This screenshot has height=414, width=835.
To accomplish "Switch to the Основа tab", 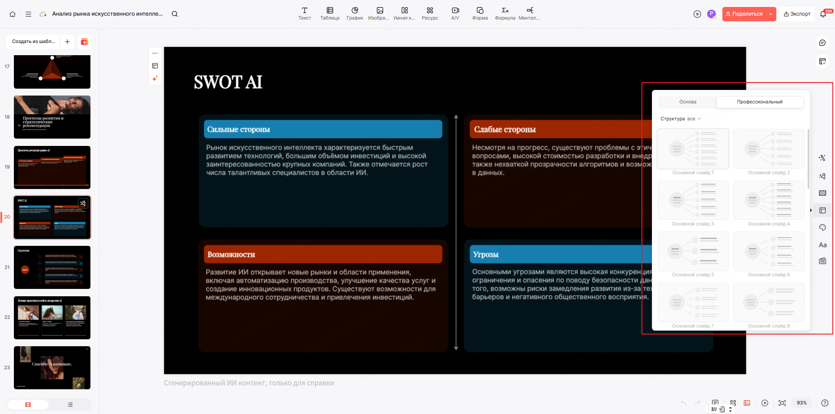I will pyautogui.click(x=688, y=102).
